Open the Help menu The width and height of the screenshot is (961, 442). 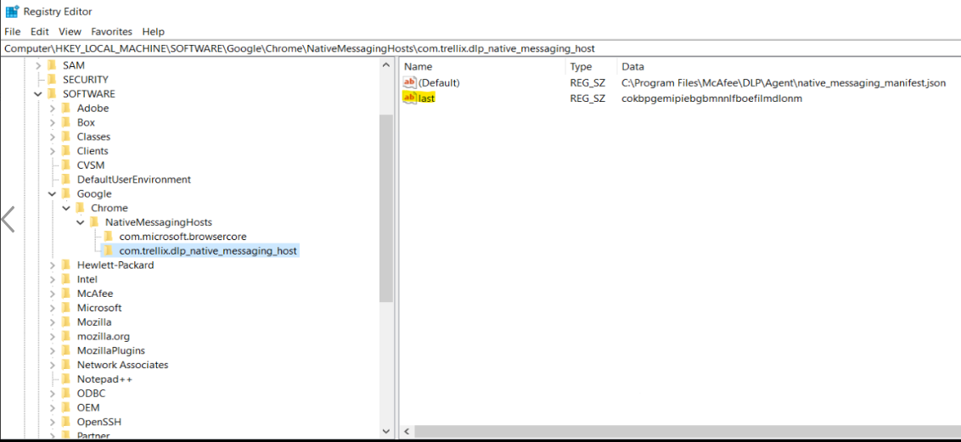pos(153,31)
